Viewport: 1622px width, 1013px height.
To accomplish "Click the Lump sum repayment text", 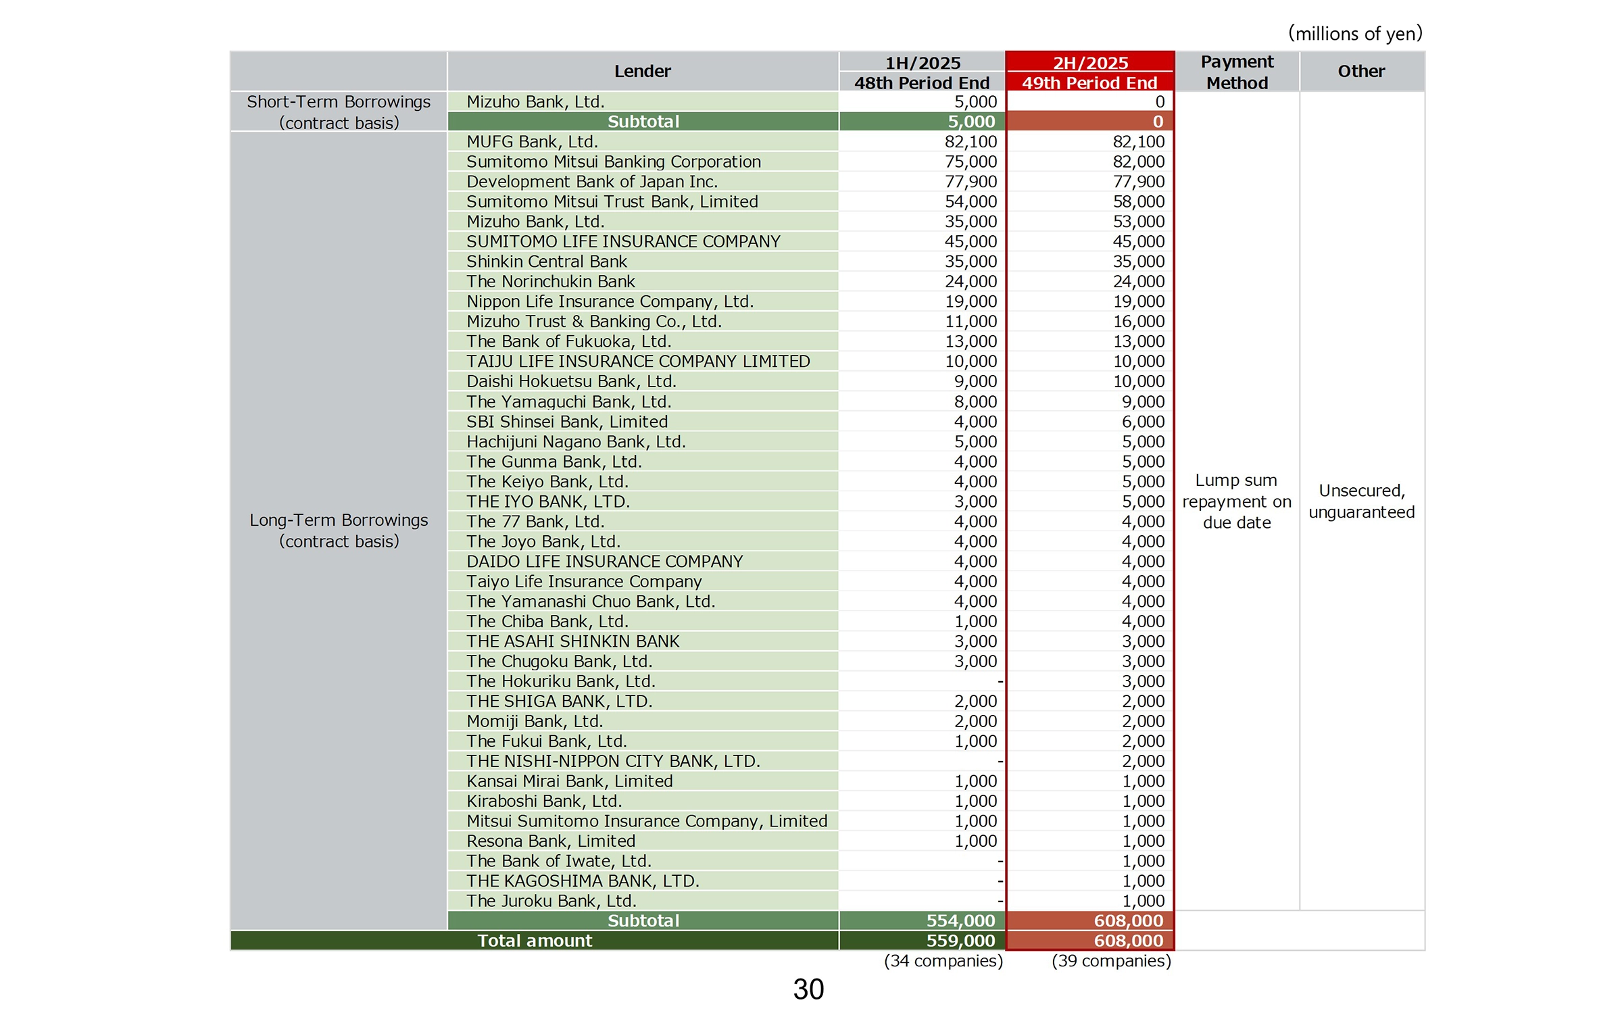I will coord(1236,501).
